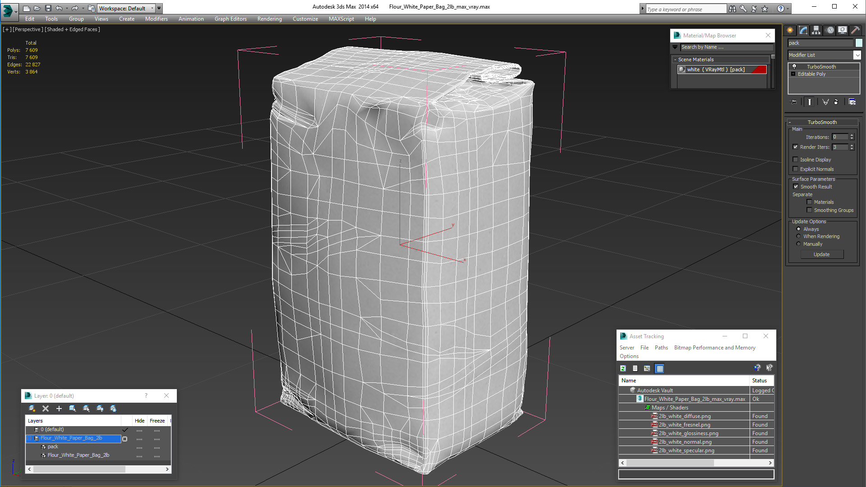The height and width of the screenshot is (487, 866).
Task: Click the Perspective viewport label
Action: pyautogui.click(x=28, y=29)
